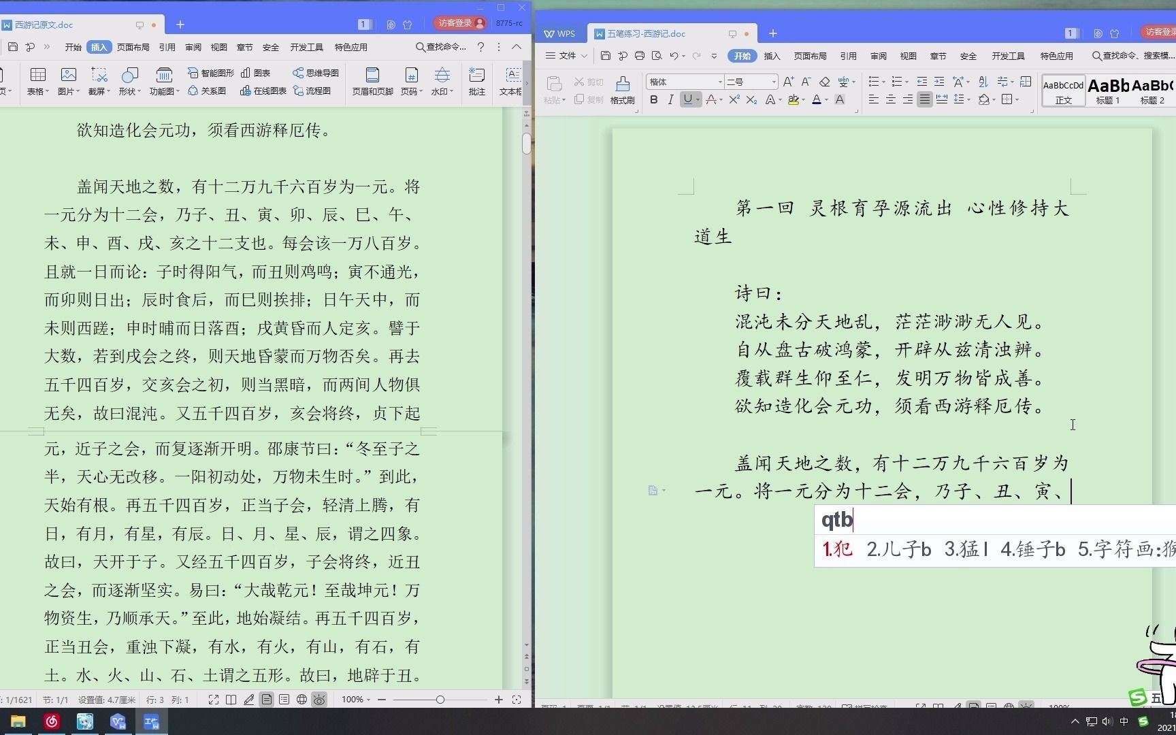Apply superscript formatting
Viewport: 1176px width, 735px height.
(x=734, y=100)
